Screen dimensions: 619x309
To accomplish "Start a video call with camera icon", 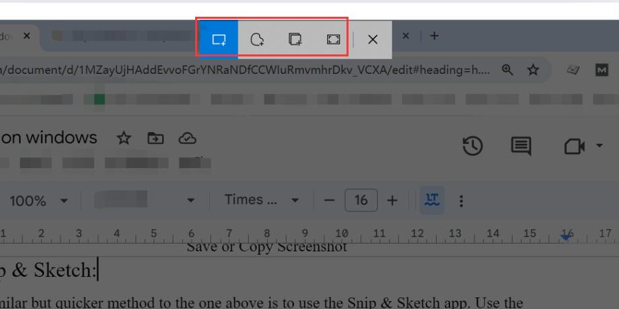I will coord(575,146).
